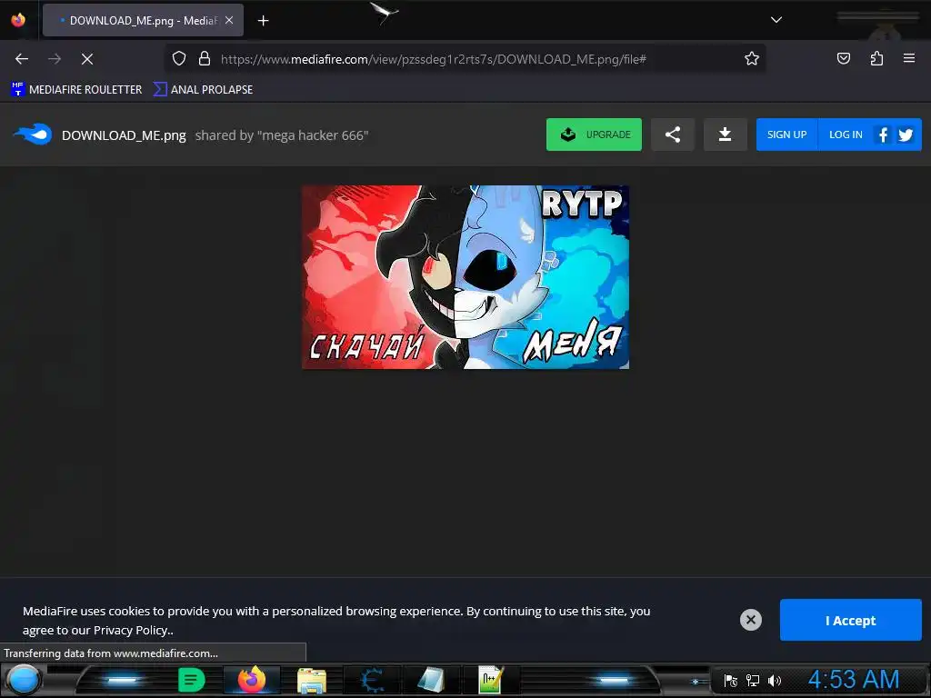Open the volume speaker tray icon
931x698 pixels.
pos(775,681)
